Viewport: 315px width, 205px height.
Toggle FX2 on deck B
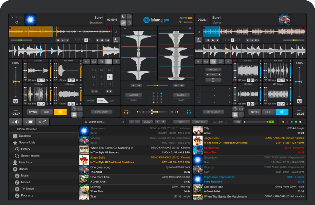pos(206,62)
